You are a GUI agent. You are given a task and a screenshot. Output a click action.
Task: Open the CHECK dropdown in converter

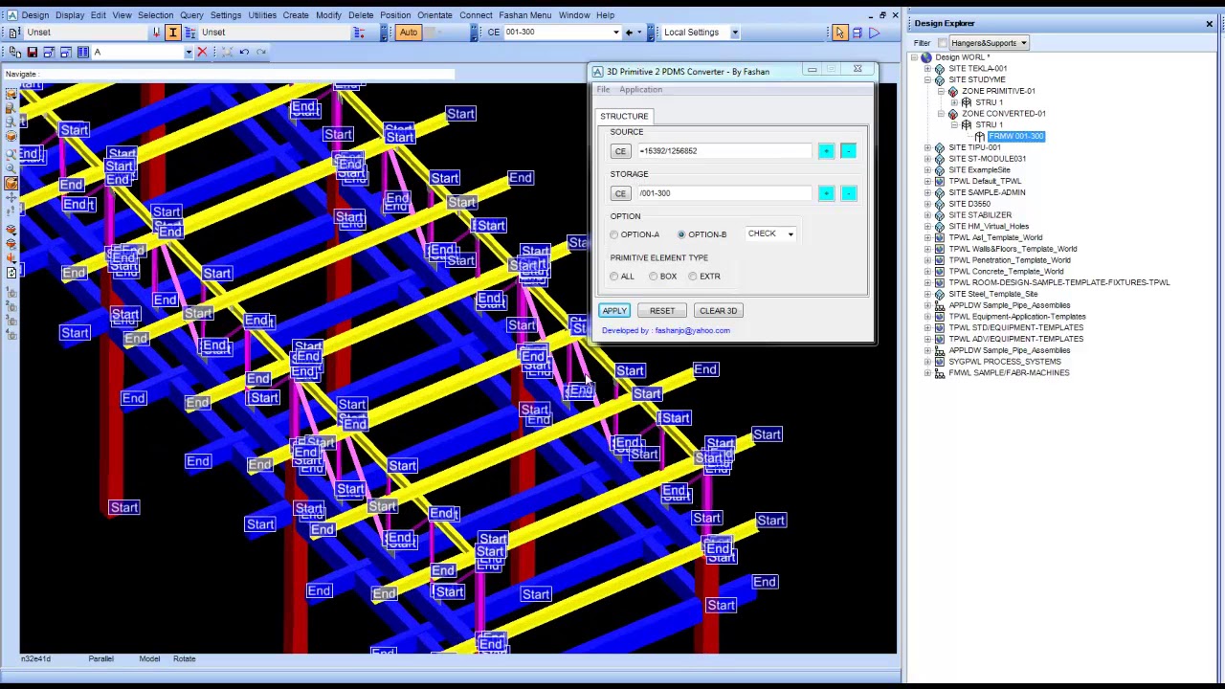791,234
